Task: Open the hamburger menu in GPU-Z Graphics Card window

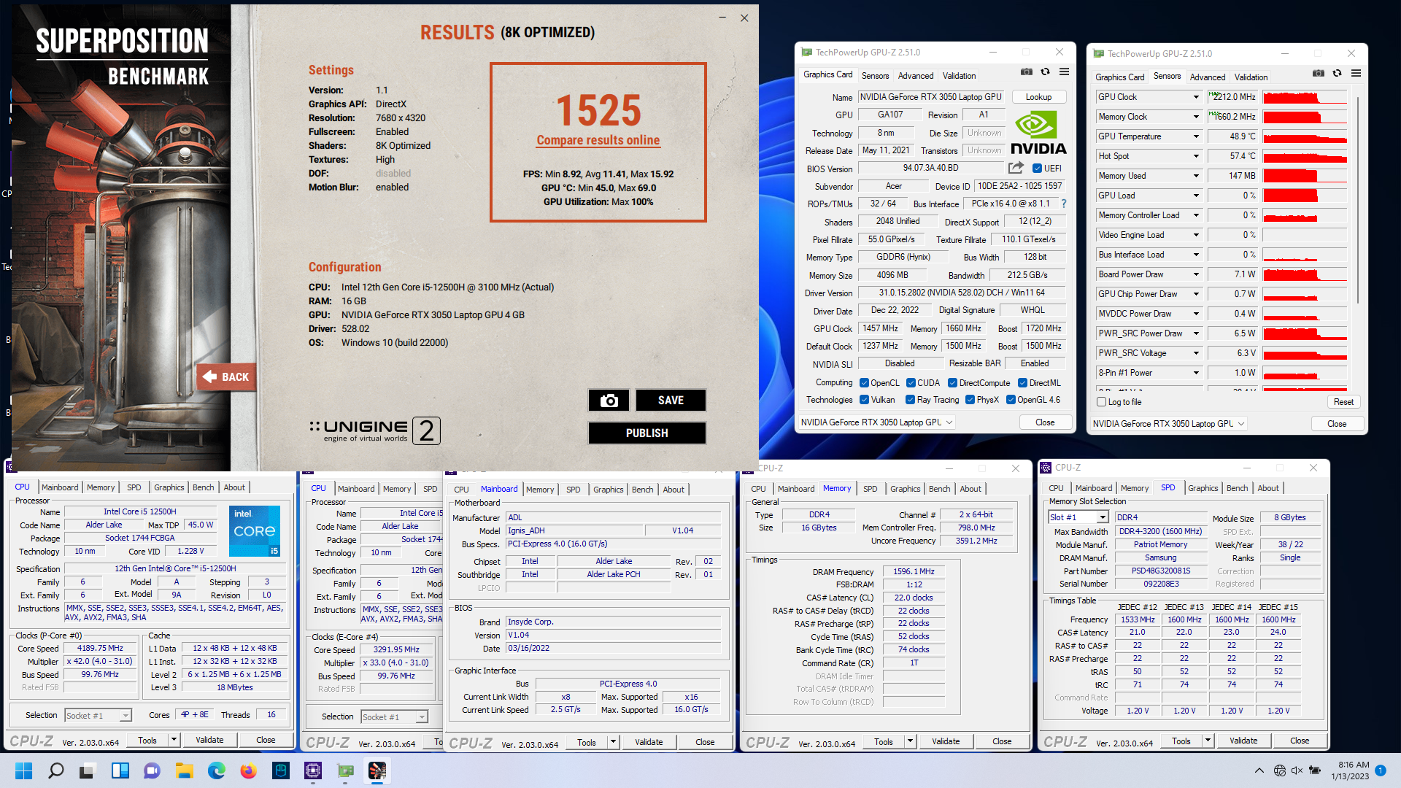Action: pos(1065,72)
